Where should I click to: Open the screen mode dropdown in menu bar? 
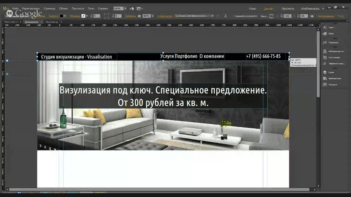tap(140, 8)
